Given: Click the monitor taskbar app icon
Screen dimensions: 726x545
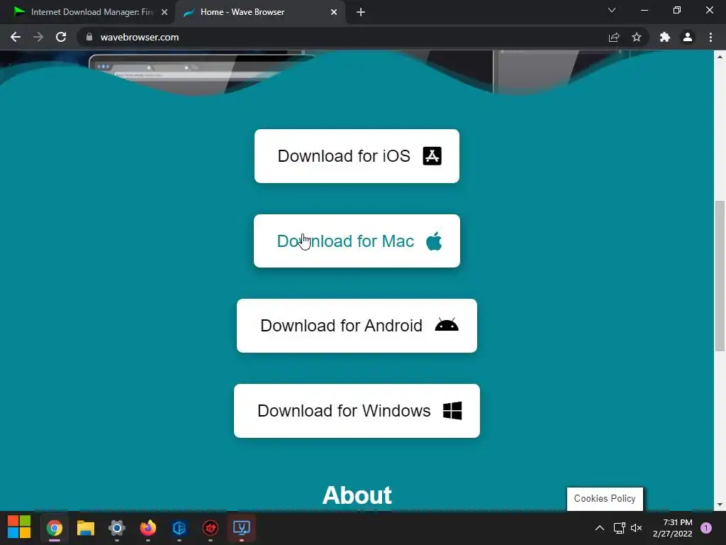Looking at the screenshot, I should coord(242,528).
